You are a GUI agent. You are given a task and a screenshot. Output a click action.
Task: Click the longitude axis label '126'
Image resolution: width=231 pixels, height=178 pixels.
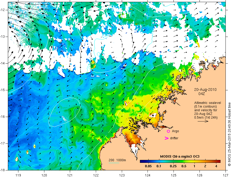click(199, 175)
